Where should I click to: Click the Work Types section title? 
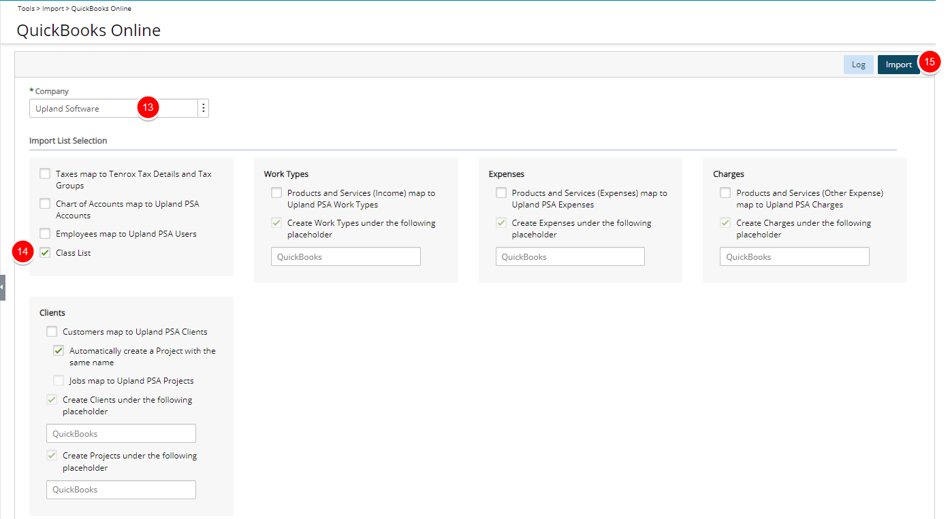(286, 174)
